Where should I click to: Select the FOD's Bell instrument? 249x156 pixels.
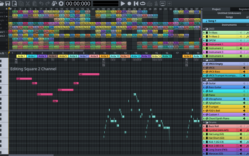click(x=226, y=111)
